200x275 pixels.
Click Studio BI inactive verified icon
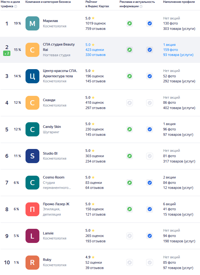[150, 156]
